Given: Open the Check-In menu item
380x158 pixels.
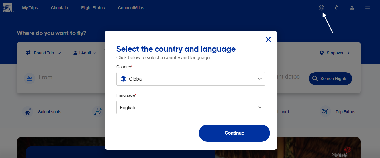Looking at the screenshot, I should (x=59, y=8).
